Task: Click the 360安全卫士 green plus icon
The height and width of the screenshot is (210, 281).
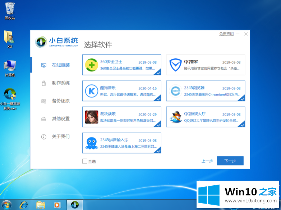Action: tap(92, 65)
